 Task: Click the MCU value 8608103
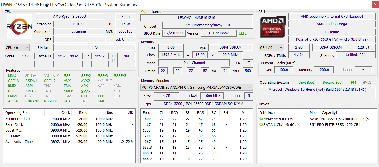click(125, 32)
